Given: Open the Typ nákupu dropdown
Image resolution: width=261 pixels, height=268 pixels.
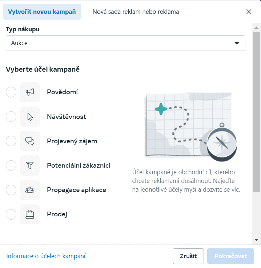Looking at the screenshot, I should point(125,43).
